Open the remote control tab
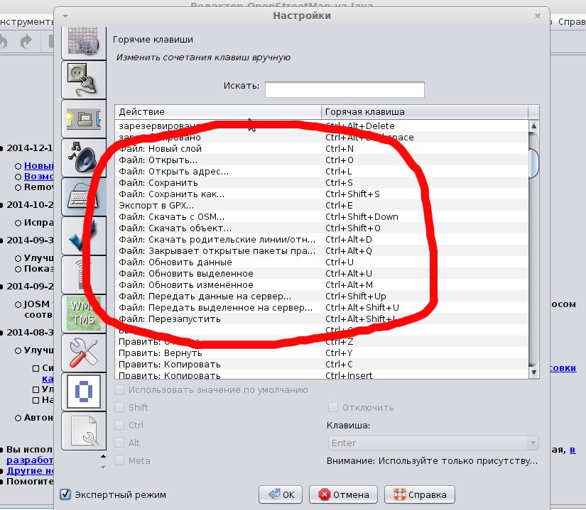 pyautogui.click(x=80, y=275)
